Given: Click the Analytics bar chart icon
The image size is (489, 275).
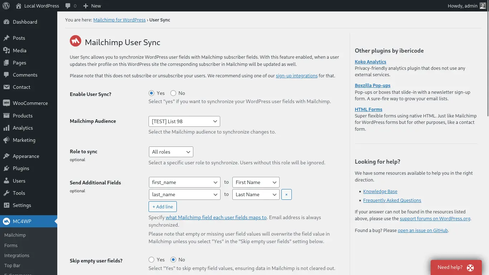Looking at the screenshot, I should pos(6,128).
